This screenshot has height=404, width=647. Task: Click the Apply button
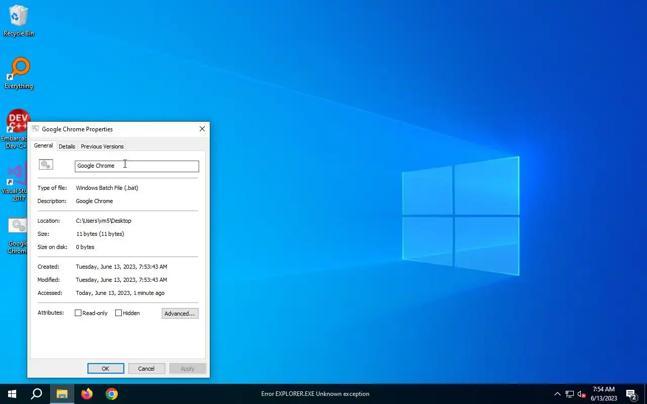(188, 369)
